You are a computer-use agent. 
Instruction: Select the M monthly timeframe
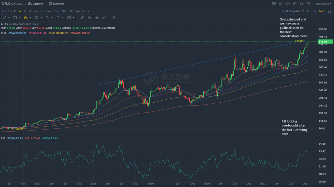[25, 11]
